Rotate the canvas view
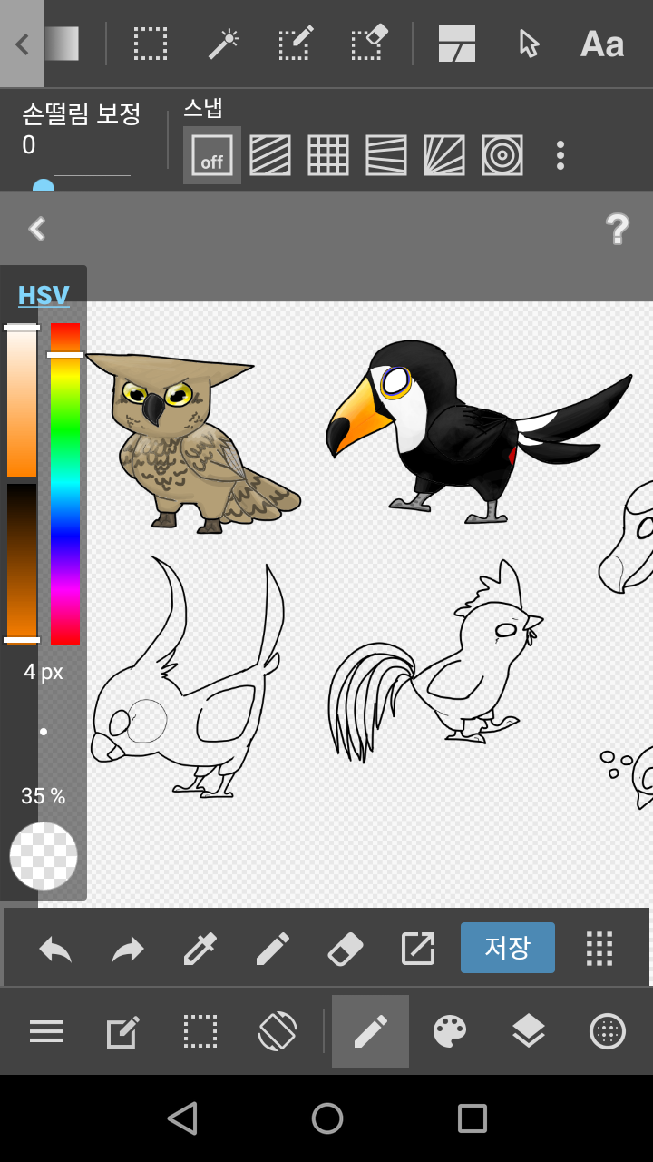653x1162 pixels. pos(278,1032)
